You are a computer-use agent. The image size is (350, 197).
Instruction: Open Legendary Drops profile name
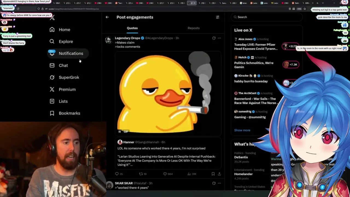click(x=127, y=38)
